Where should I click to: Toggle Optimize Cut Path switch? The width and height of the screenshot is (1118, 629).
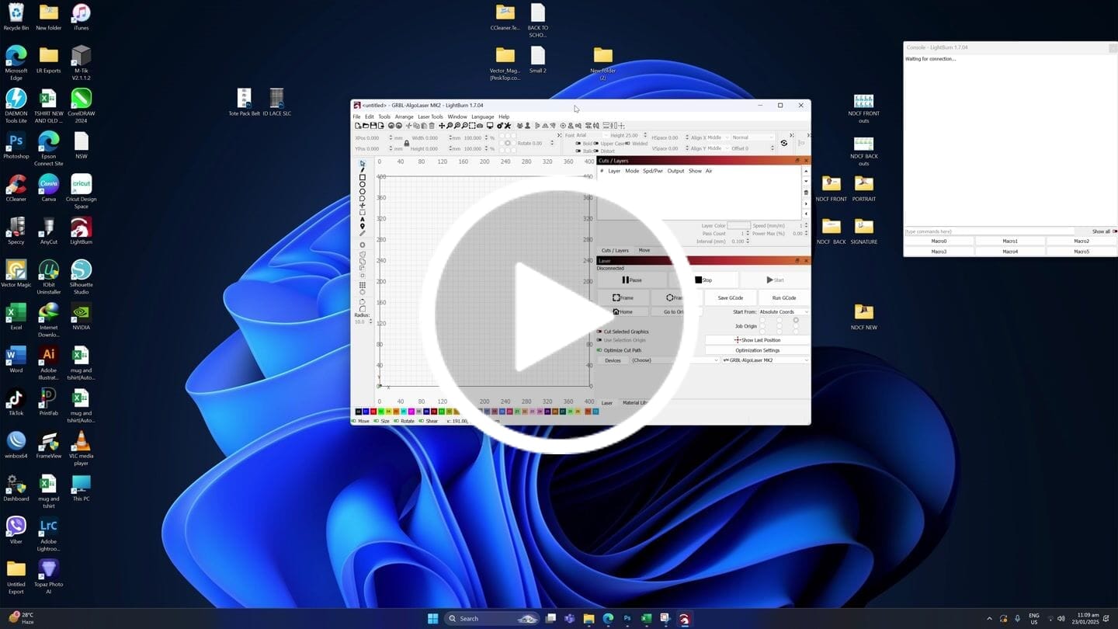coord(599,350)
